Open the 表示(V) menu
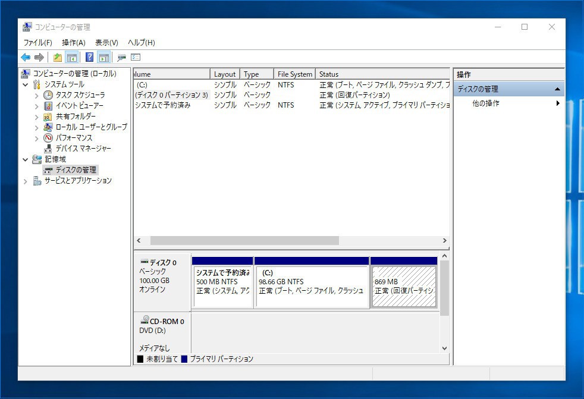This screenshot has height=399, width=584. coord(106,43)
